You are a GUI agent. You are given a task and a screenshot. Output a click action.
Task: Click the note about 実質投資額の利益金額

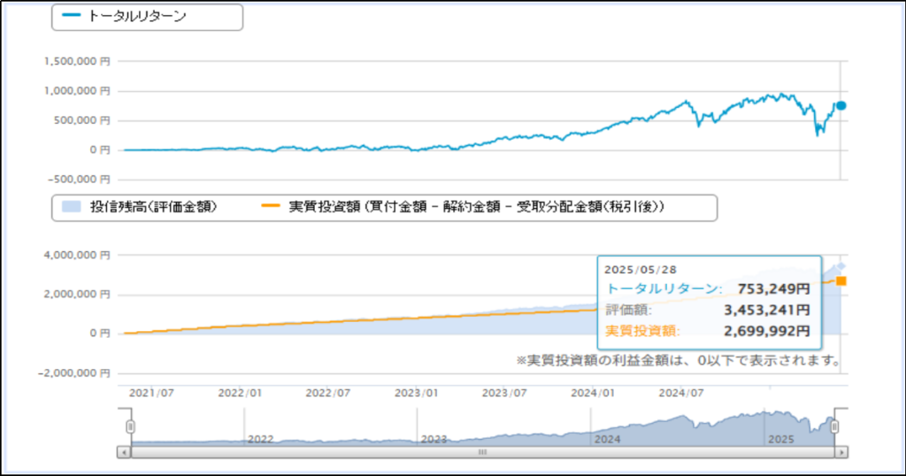tap(679, 360)
